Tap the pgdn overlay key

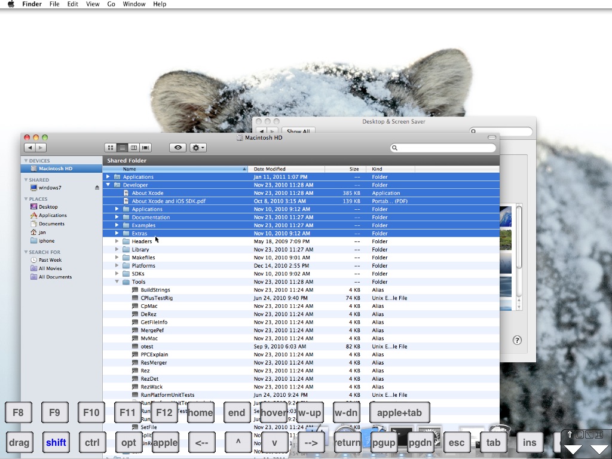[x=420, y=442]
